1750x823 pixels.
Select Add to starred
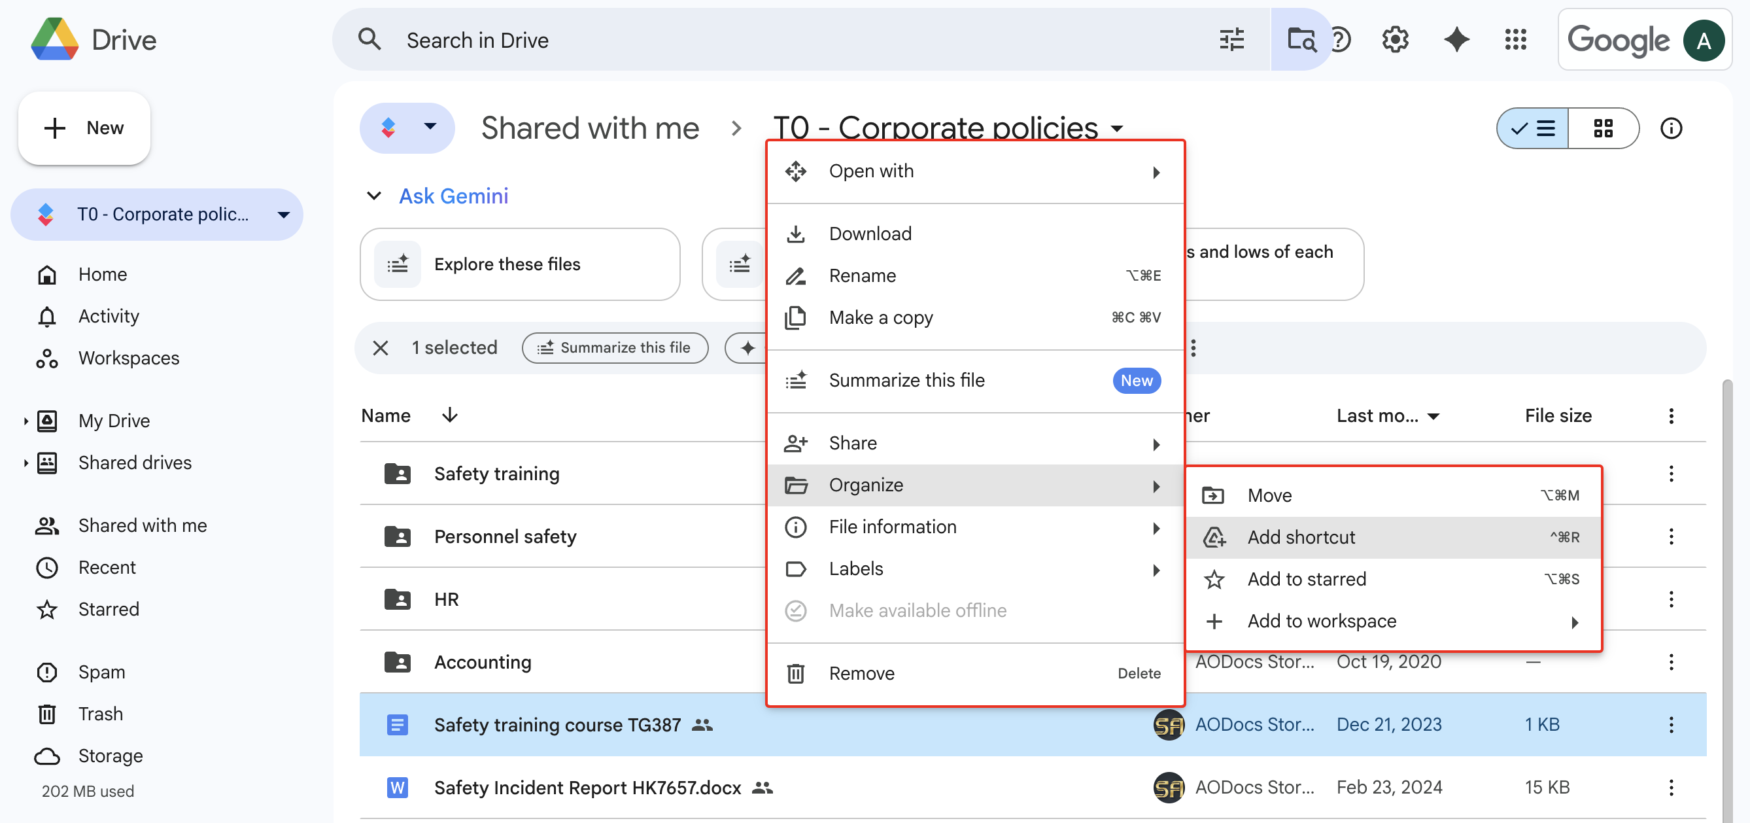point(1394,579)
